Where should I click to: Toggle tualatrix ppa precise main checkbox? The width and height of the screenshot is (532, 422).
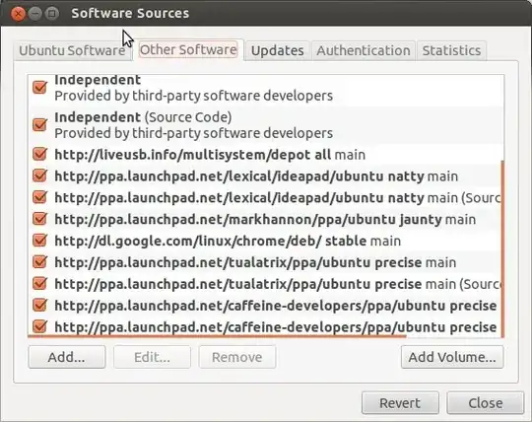tap(39, 262)
